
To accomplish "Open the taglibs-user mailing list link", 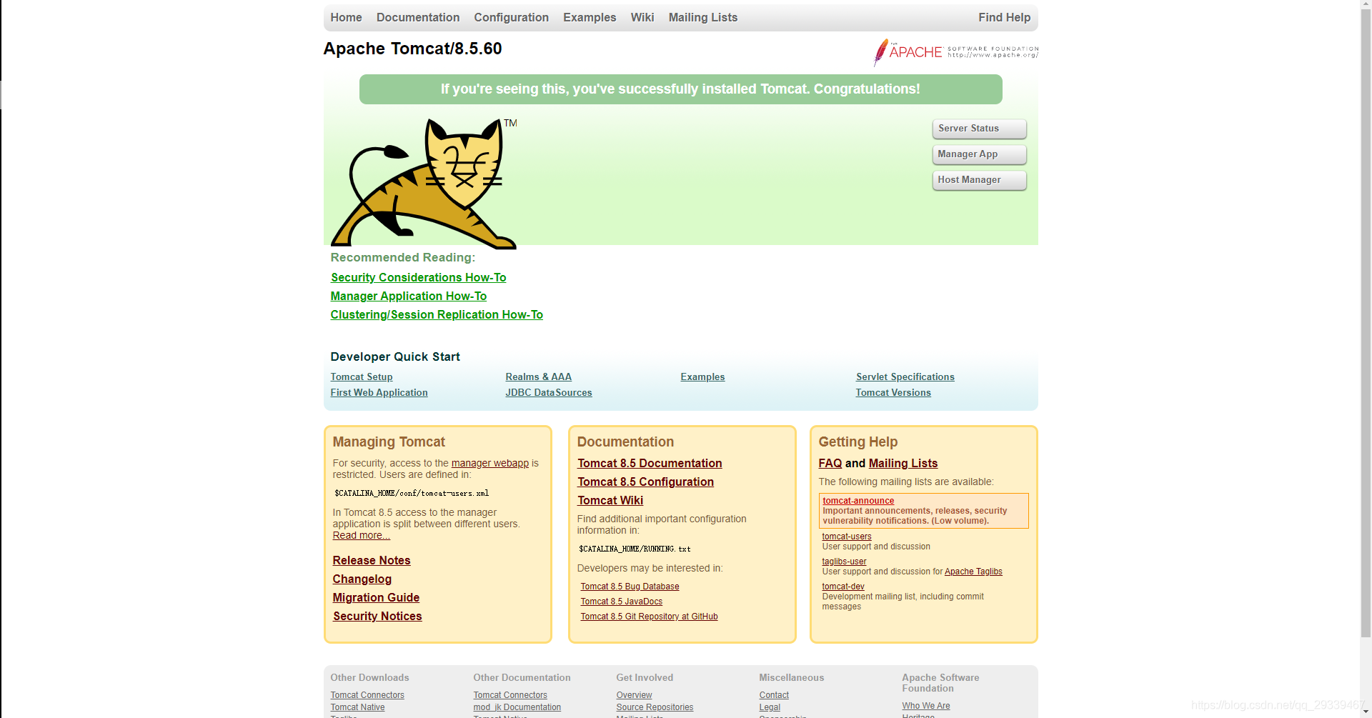I will click(x=844, y=562).
